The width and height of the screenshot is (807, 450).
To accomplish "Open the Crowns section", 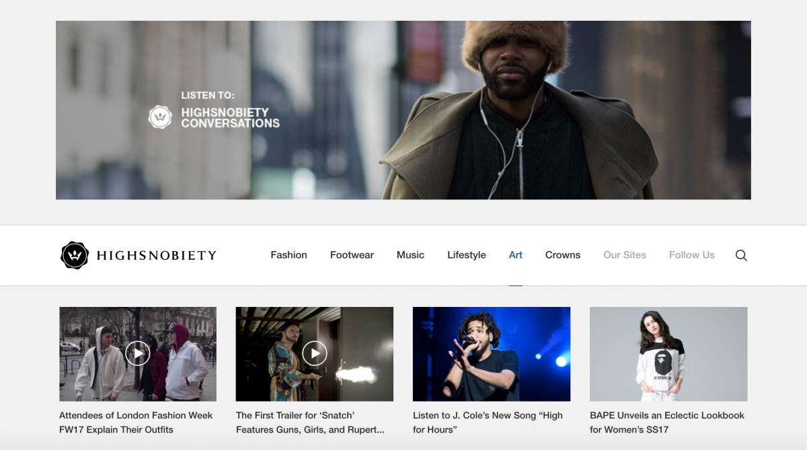I will [x=563, y=255].
